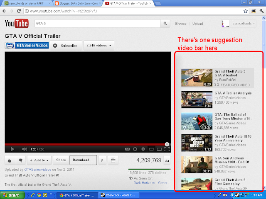Switch to the Rbankrock taskbar window

pyautogui.click(x=119, y=195)
